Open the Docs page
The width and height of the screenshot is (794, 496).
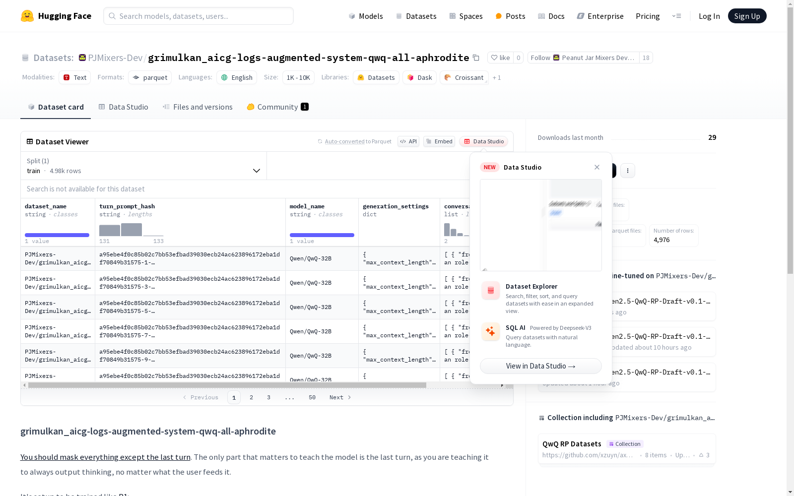551,16
